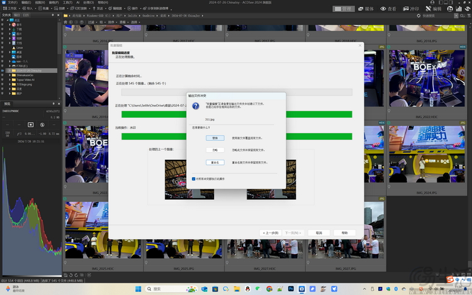Click Rename (重命名) button in conflict dialog
The width and height of the screenshot is (472, 295).
215,162
